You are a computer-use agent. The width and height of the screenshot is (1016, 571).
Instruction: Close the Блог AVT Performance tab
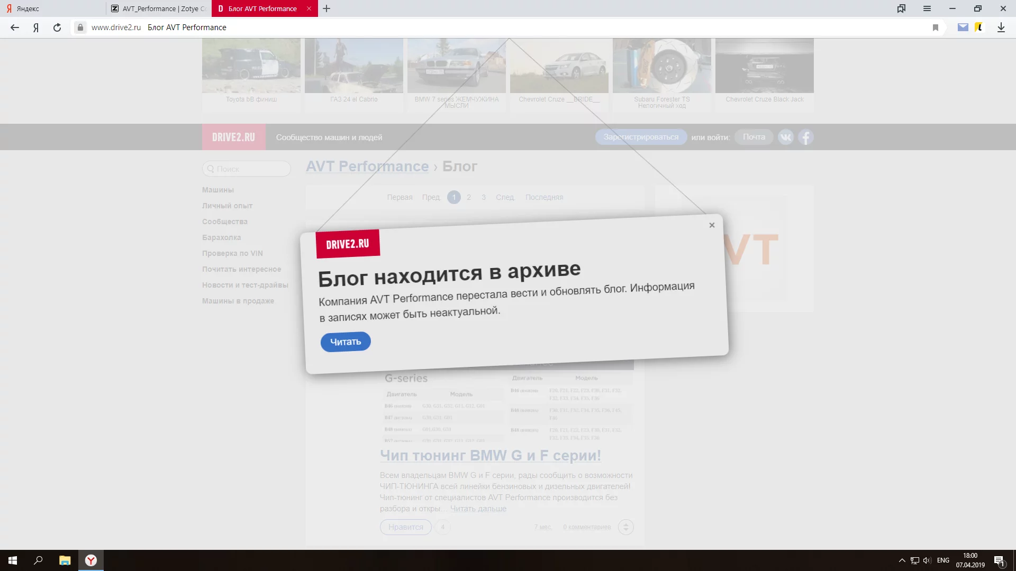point(309,8)
